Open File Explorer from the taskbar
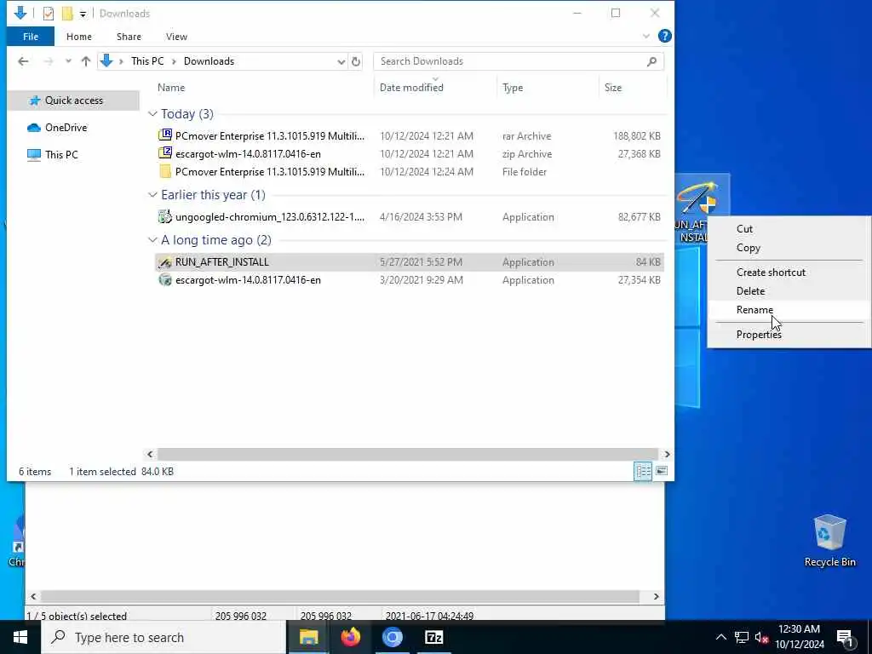 pyautogui.click(x=308, y=637)
